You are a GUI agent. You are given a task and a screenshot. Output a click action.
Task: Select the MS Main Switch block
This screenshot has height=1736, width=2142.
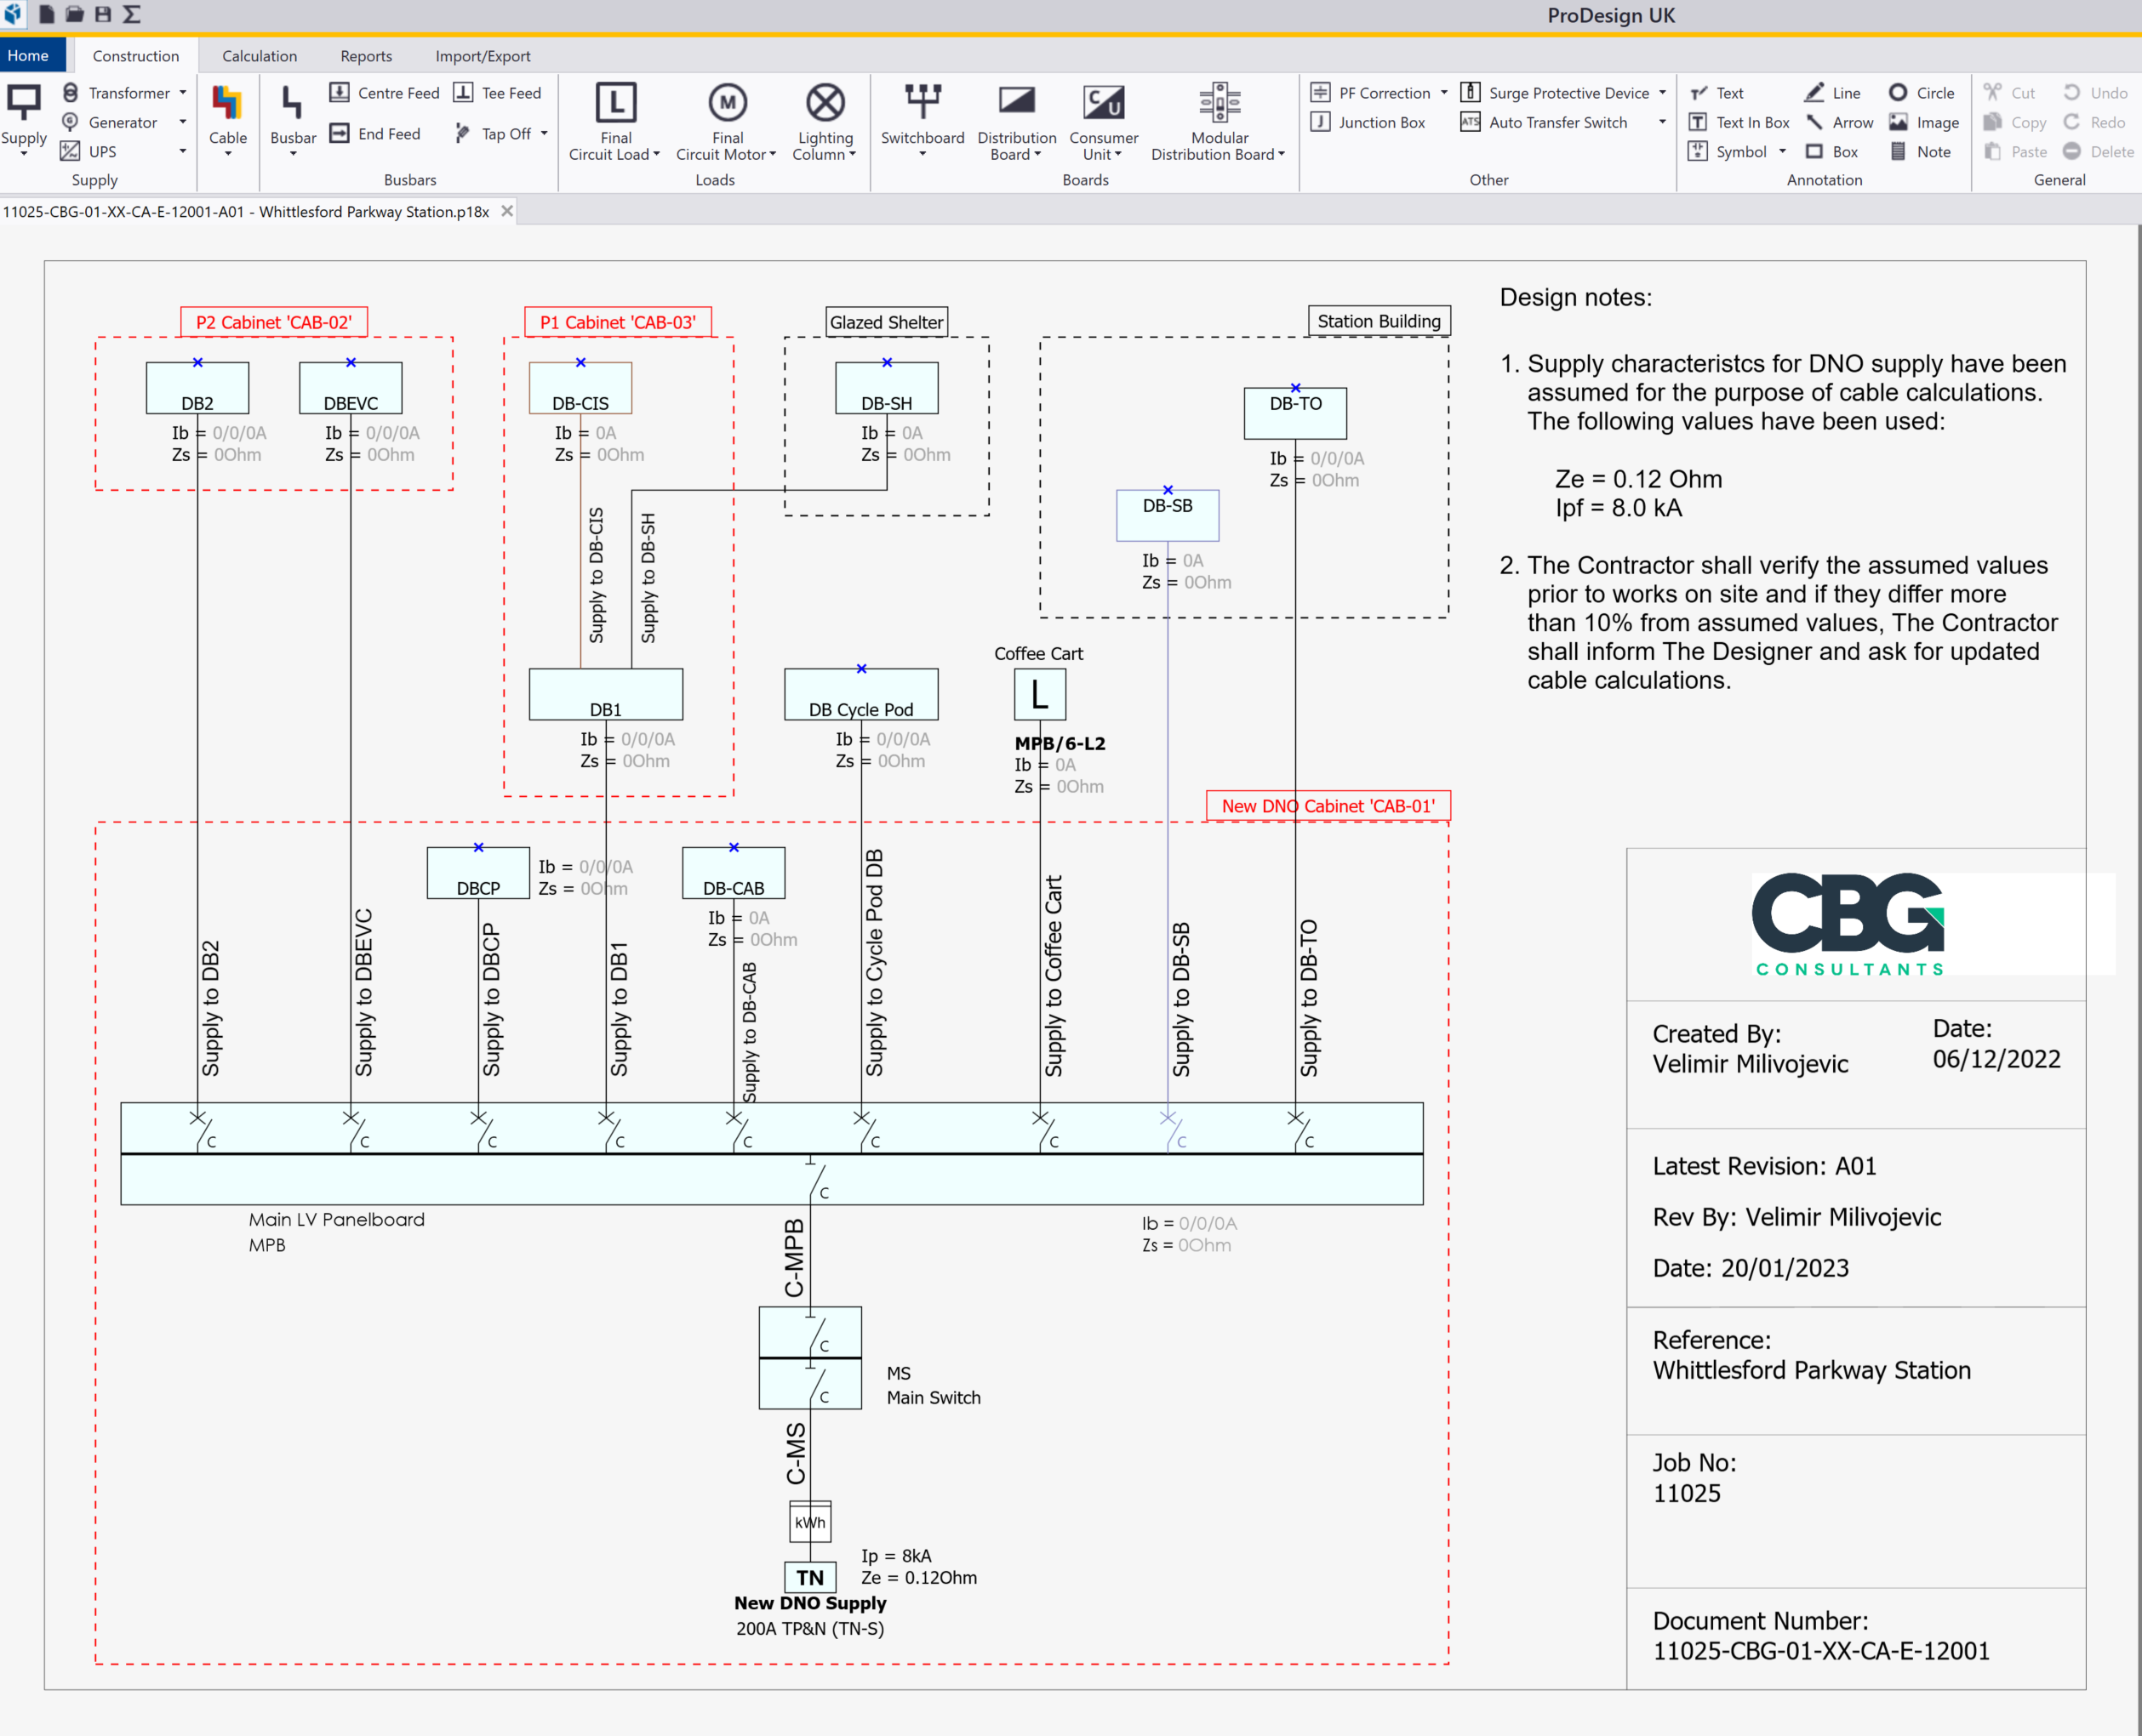[810, 1357]
